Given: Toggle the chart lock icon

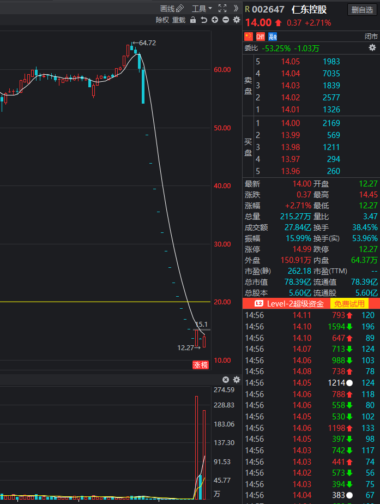Looking at the screenshot, I should [x=193, y=20].
